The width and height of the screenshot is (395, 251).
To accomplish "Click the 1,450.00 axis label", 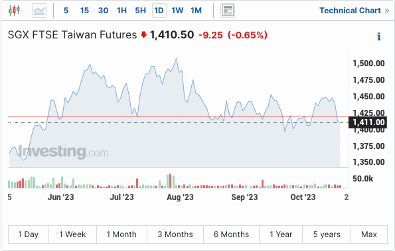I will 368,97.
